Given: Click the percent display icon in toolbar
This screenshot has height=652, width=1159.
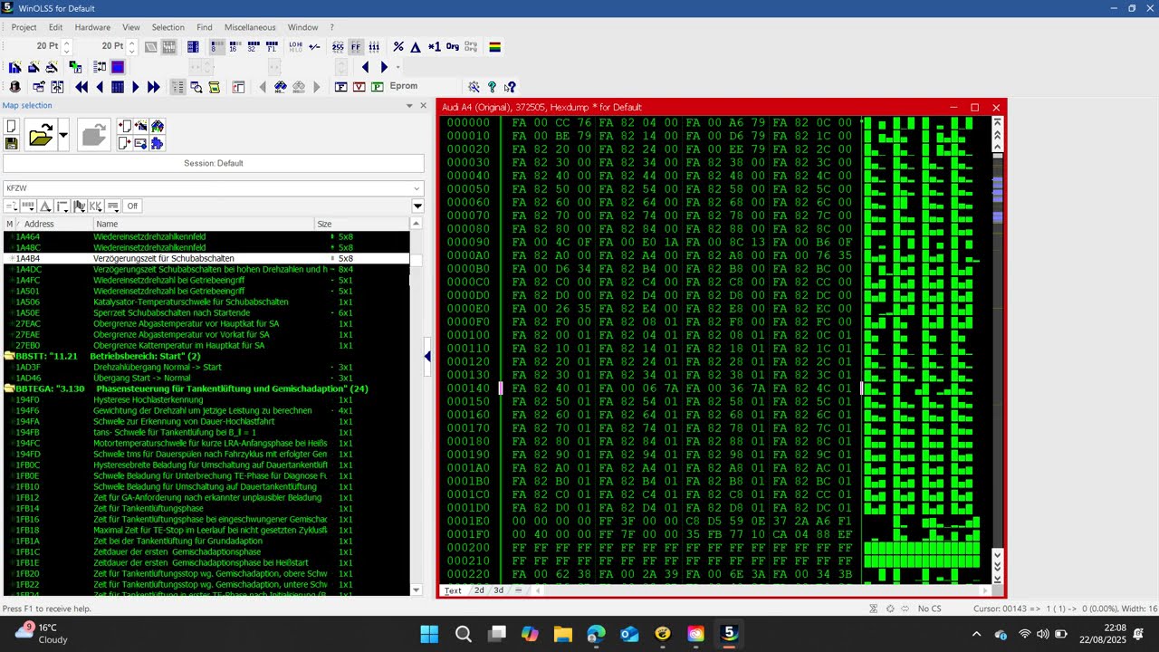Looking at the screenshot, I should 398,46.
